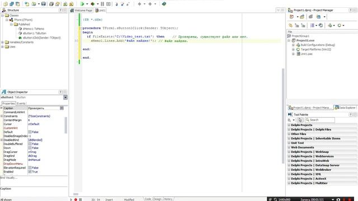Click the Save icon in the main toolbar

(43, 4)
